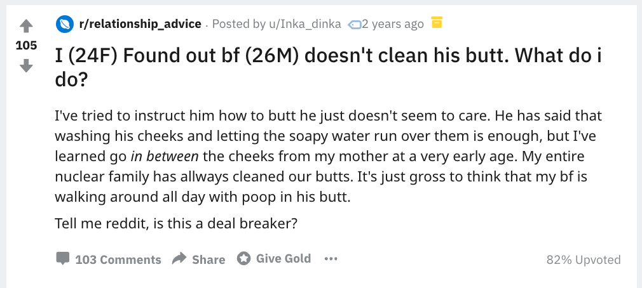
Task: Click the 105 vote score number
Action: pyautogui.click(x=26, y=46)
